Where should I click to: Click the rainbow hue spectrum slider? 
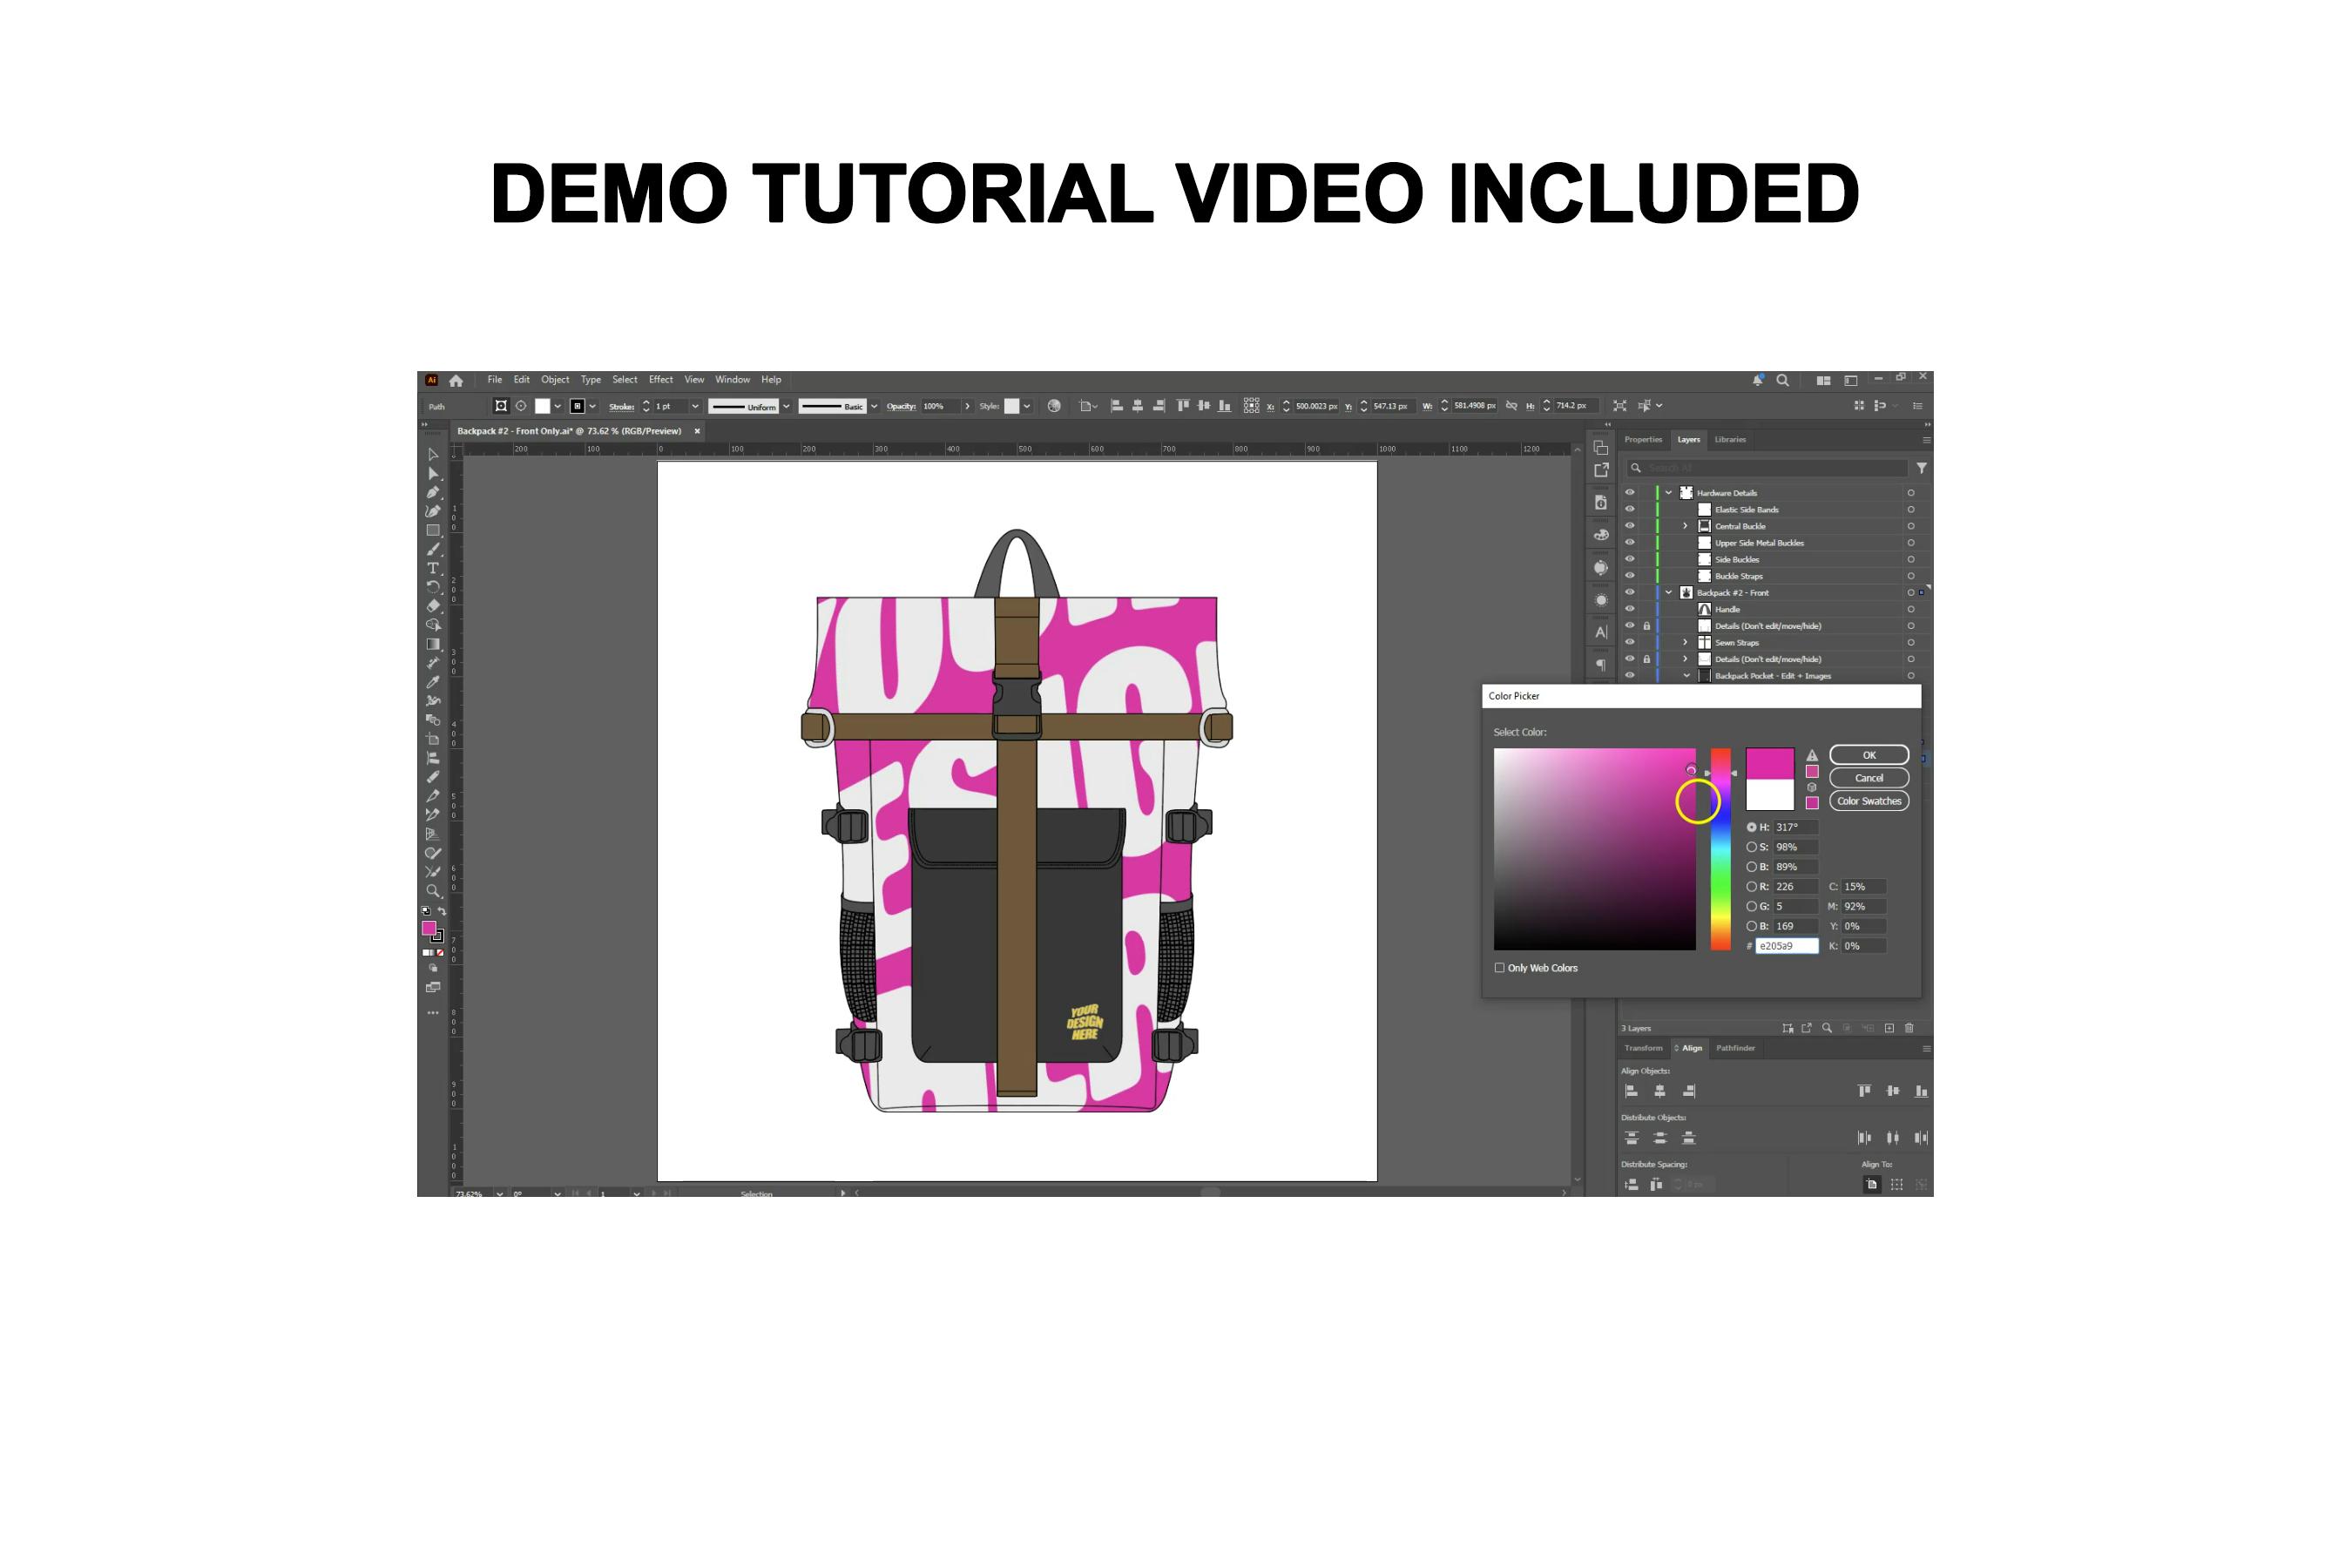pos(1720,849)
